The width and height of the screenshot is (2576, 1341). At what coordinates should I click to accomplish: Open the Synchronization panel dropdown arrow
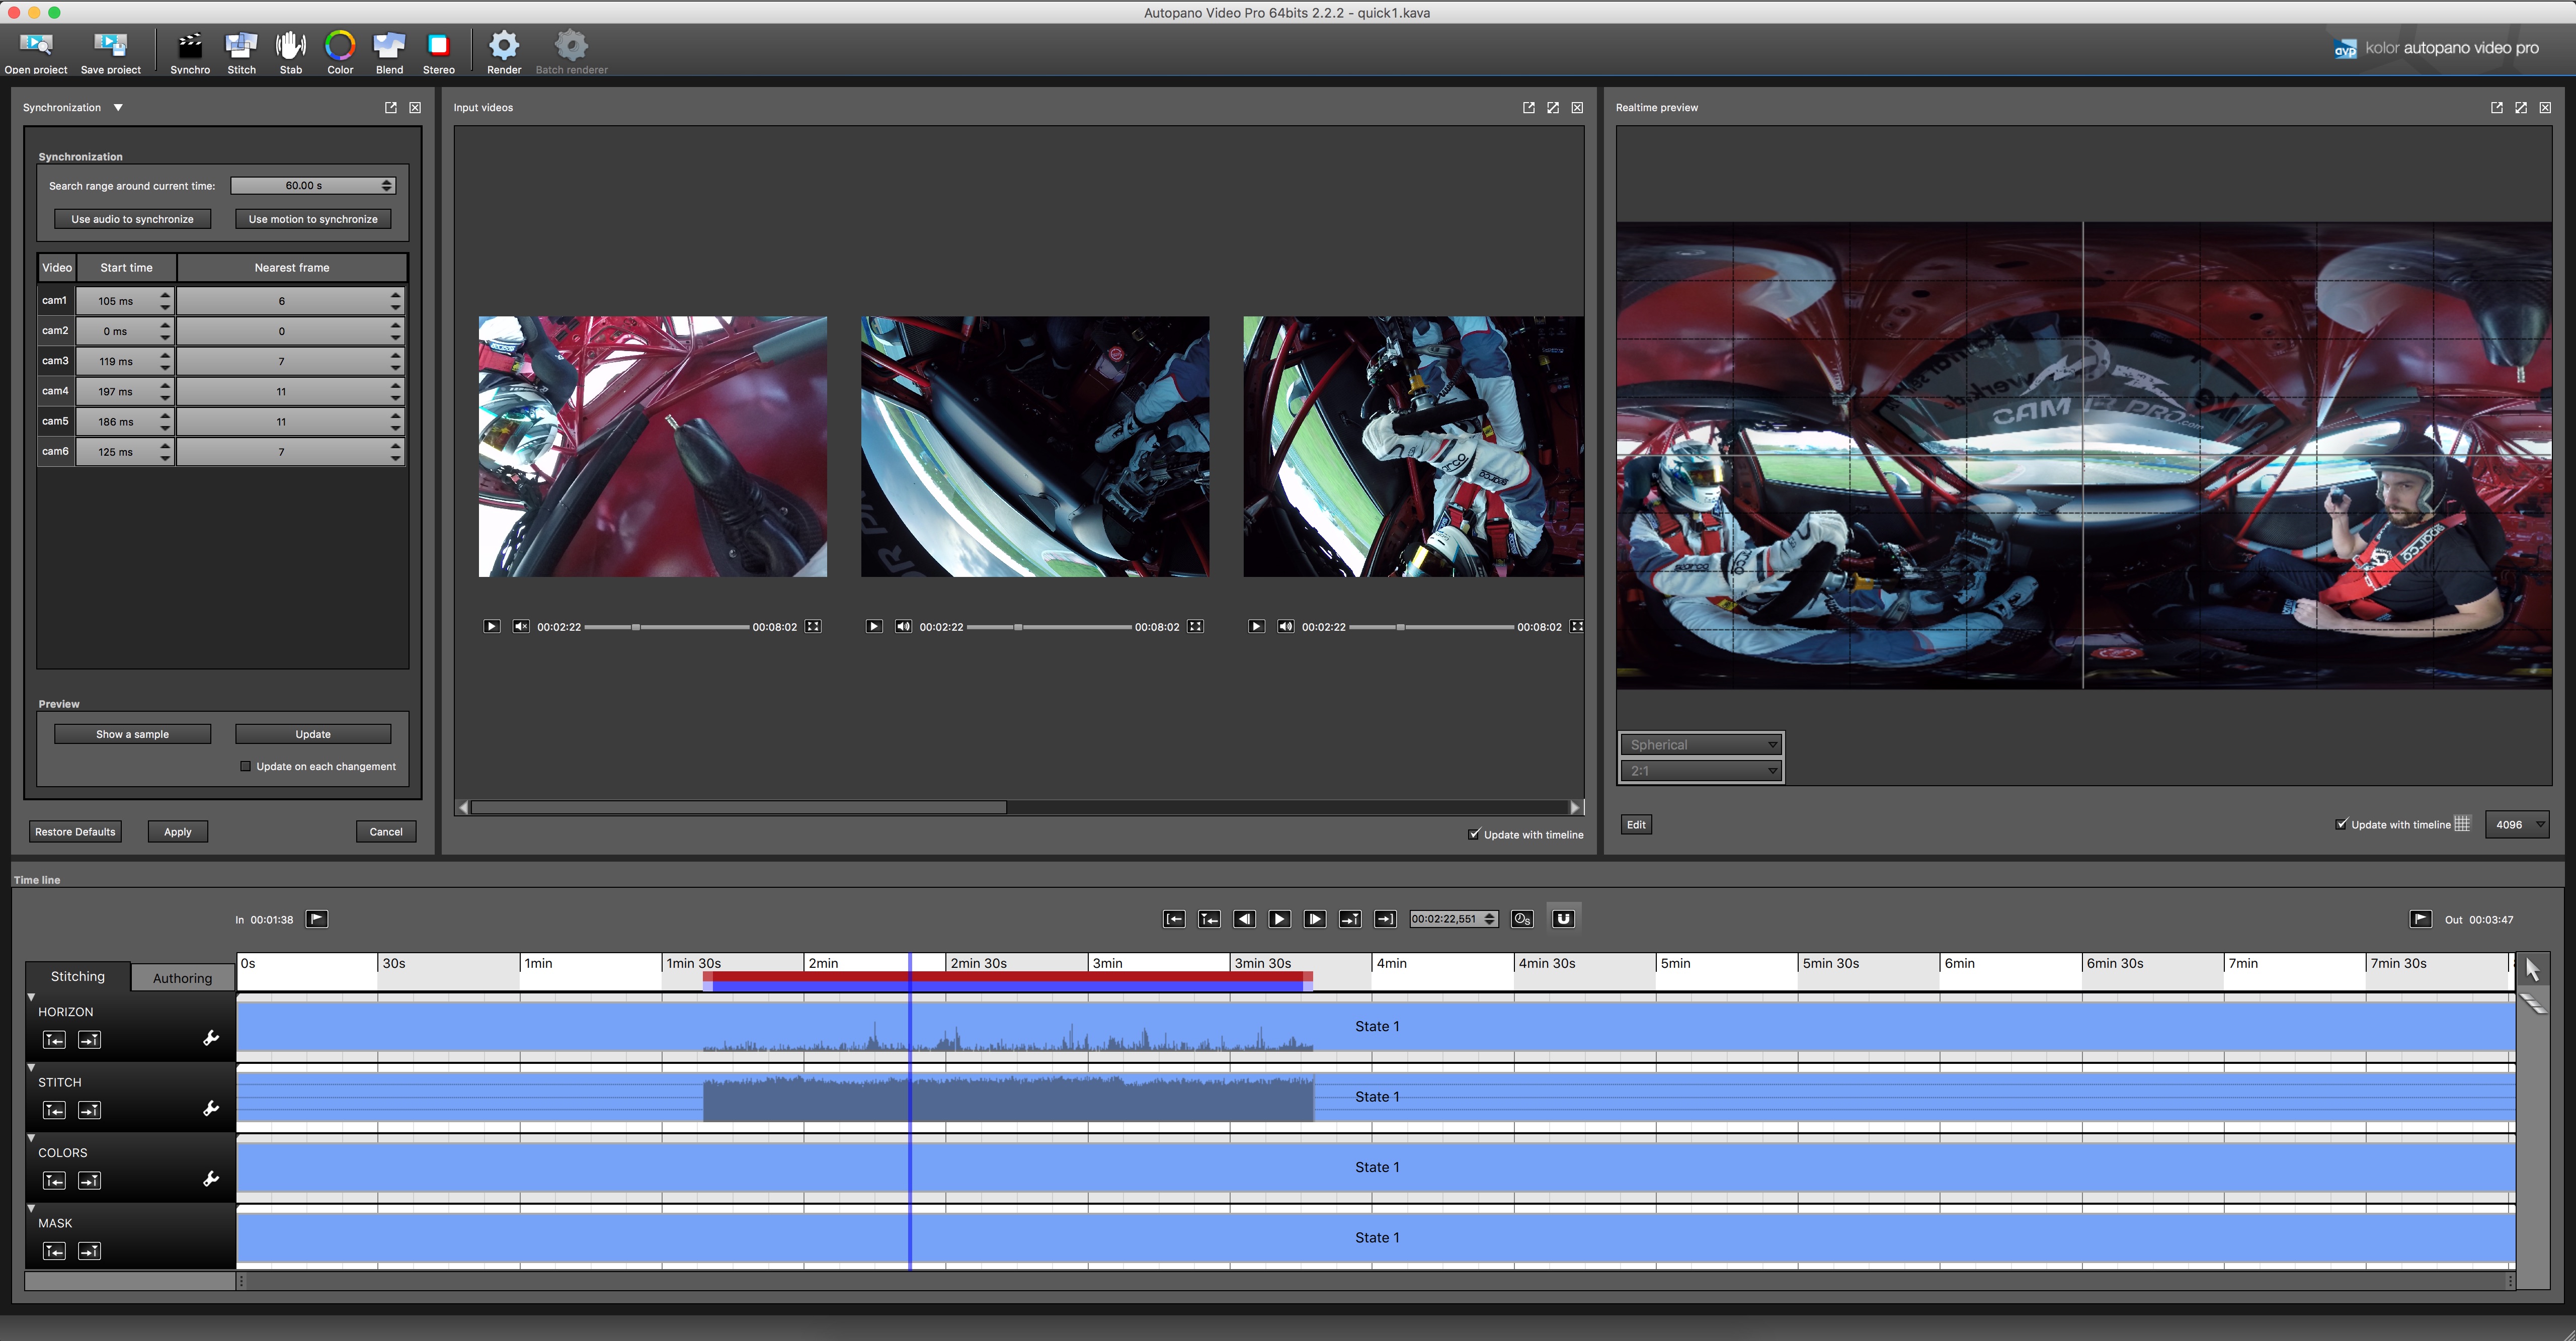[x=118, y=107]
